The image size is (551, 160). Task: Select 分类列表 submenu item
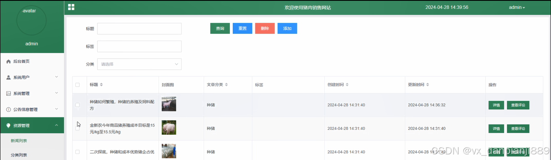click(32, 155)
